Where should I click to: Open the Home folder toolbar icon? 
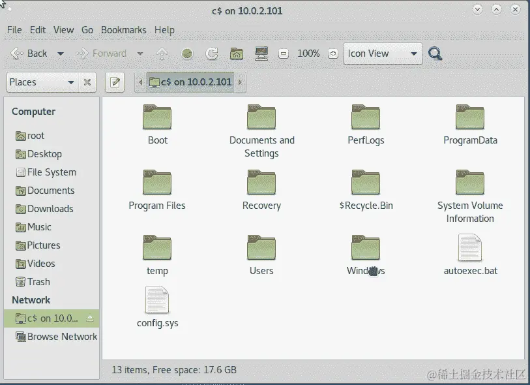237,54
